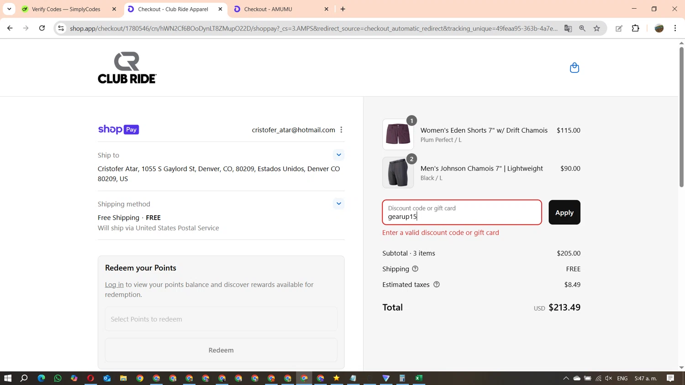Go back to the previous page
The height and width of the screenshot is (385, 685).
10,28
